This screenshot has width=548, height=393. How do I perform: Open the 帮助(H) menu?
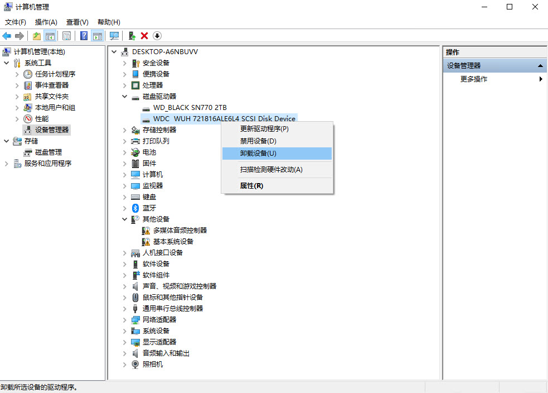coord(109,22)
